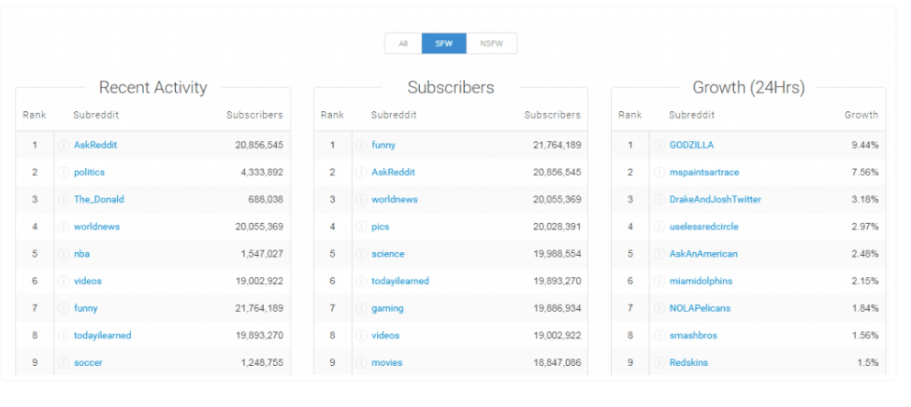Open info icon beside AskReddit in Recent Activity
Viewport: 911px width, 407px height.
pyautogui.click(x=64, y=145)
